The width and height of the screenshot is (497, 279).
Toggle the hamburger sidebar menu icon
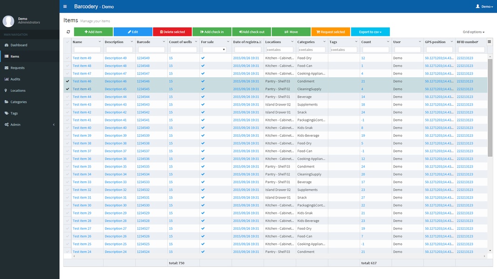point(65,7)
